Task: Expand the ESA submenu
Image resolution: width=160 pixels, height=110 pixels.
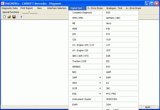Action: tap(85, 94)
